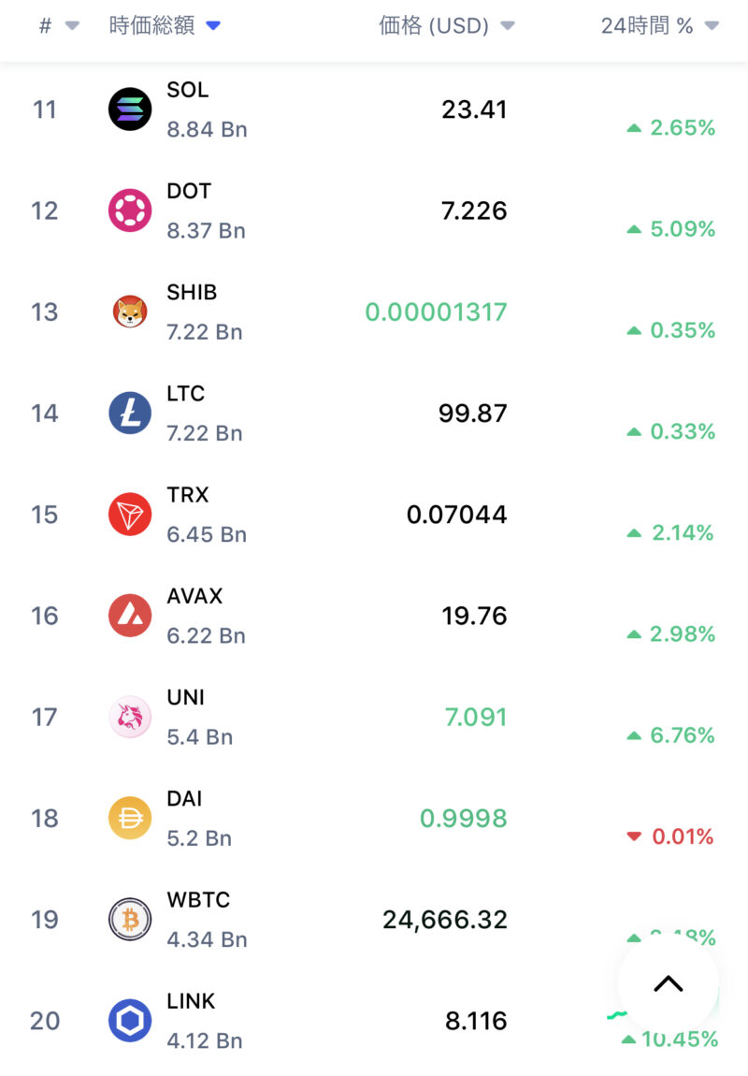Click the Litecoin (LTC) coin icon
Screen dimensions: 748x1076
(130, 414)
